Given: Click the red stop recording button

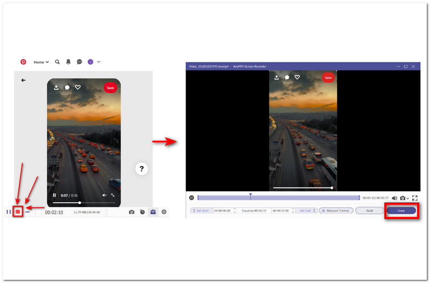Looking at the screenshot, I should tap(18, 212).
